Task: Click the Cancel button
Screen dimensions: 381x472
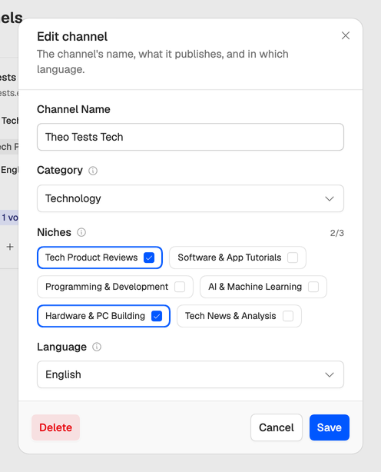Action: pyautogui.click(x=277, y=427)
